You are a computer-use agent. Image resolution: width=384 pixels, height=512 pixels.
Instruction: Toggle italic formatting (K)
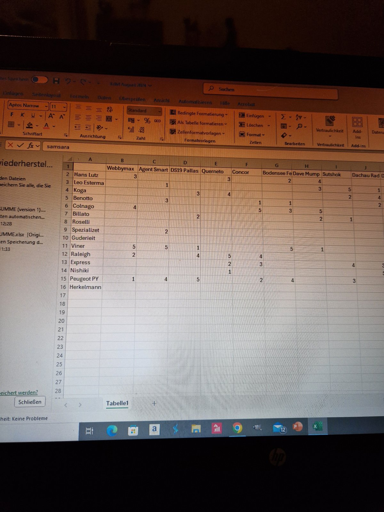point(22,115)
